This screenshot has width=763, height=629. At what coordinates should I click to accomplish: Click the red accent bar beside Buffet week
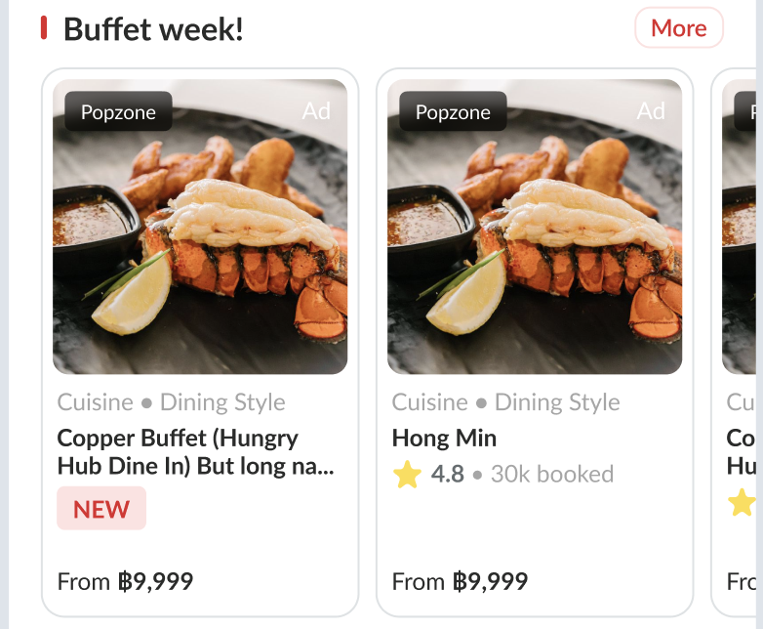(44, 29)
